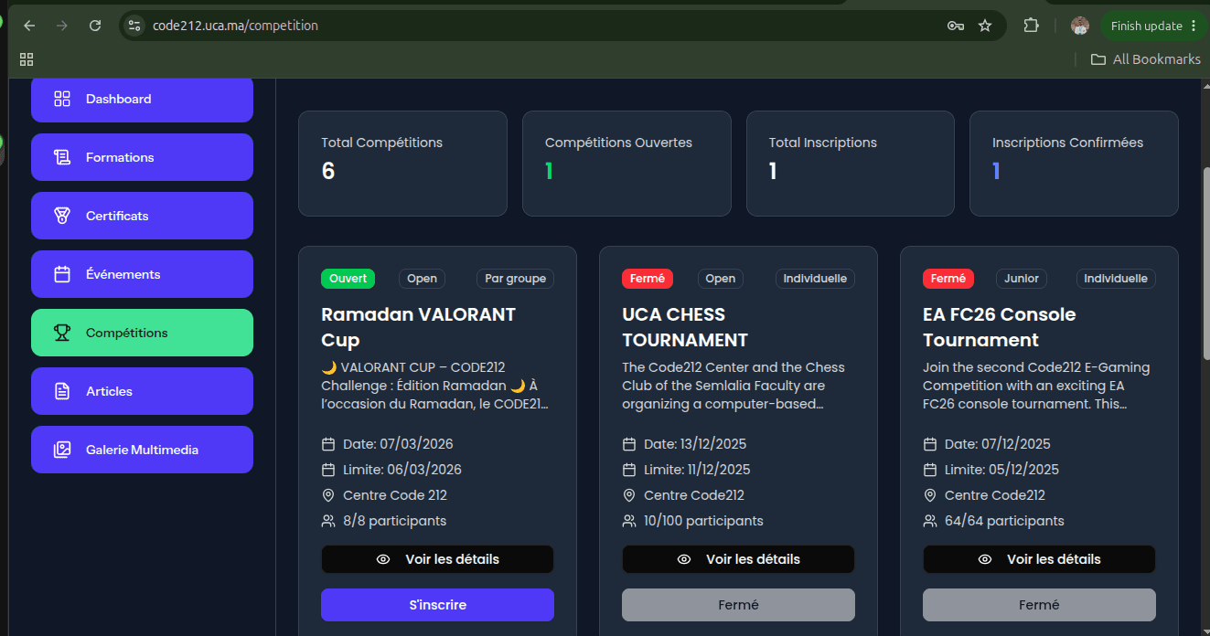View details of EA FC26 Console Tournament
This screenshot has width=1210, height=636.
coord(1039,559)
